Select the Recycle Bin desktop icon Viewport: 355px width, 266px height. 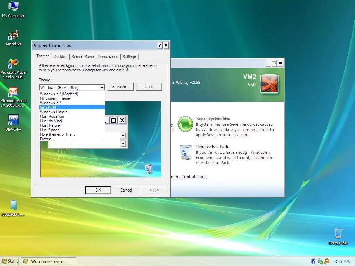(x=338, y=237)
